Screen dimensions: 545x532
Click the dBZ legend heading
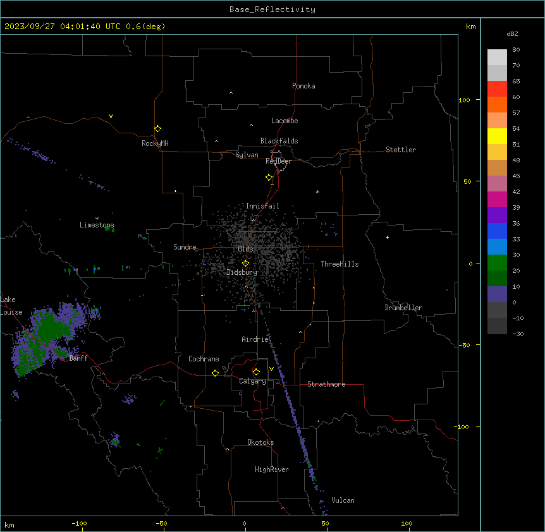(512, 34)
